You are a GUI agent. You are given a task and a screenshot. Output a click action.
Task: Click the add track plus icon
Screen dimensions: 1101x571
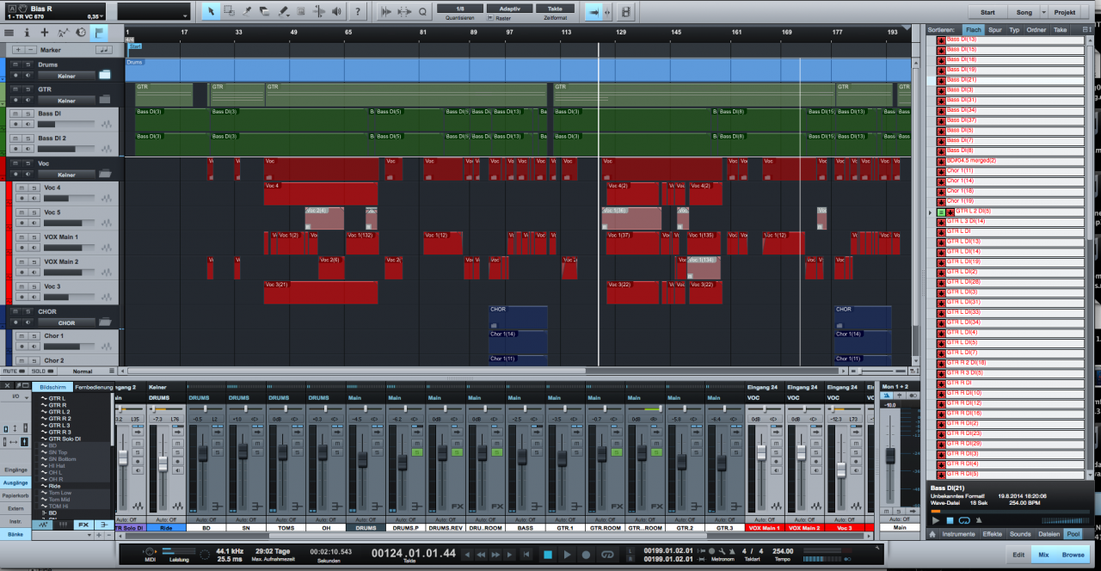45,32
